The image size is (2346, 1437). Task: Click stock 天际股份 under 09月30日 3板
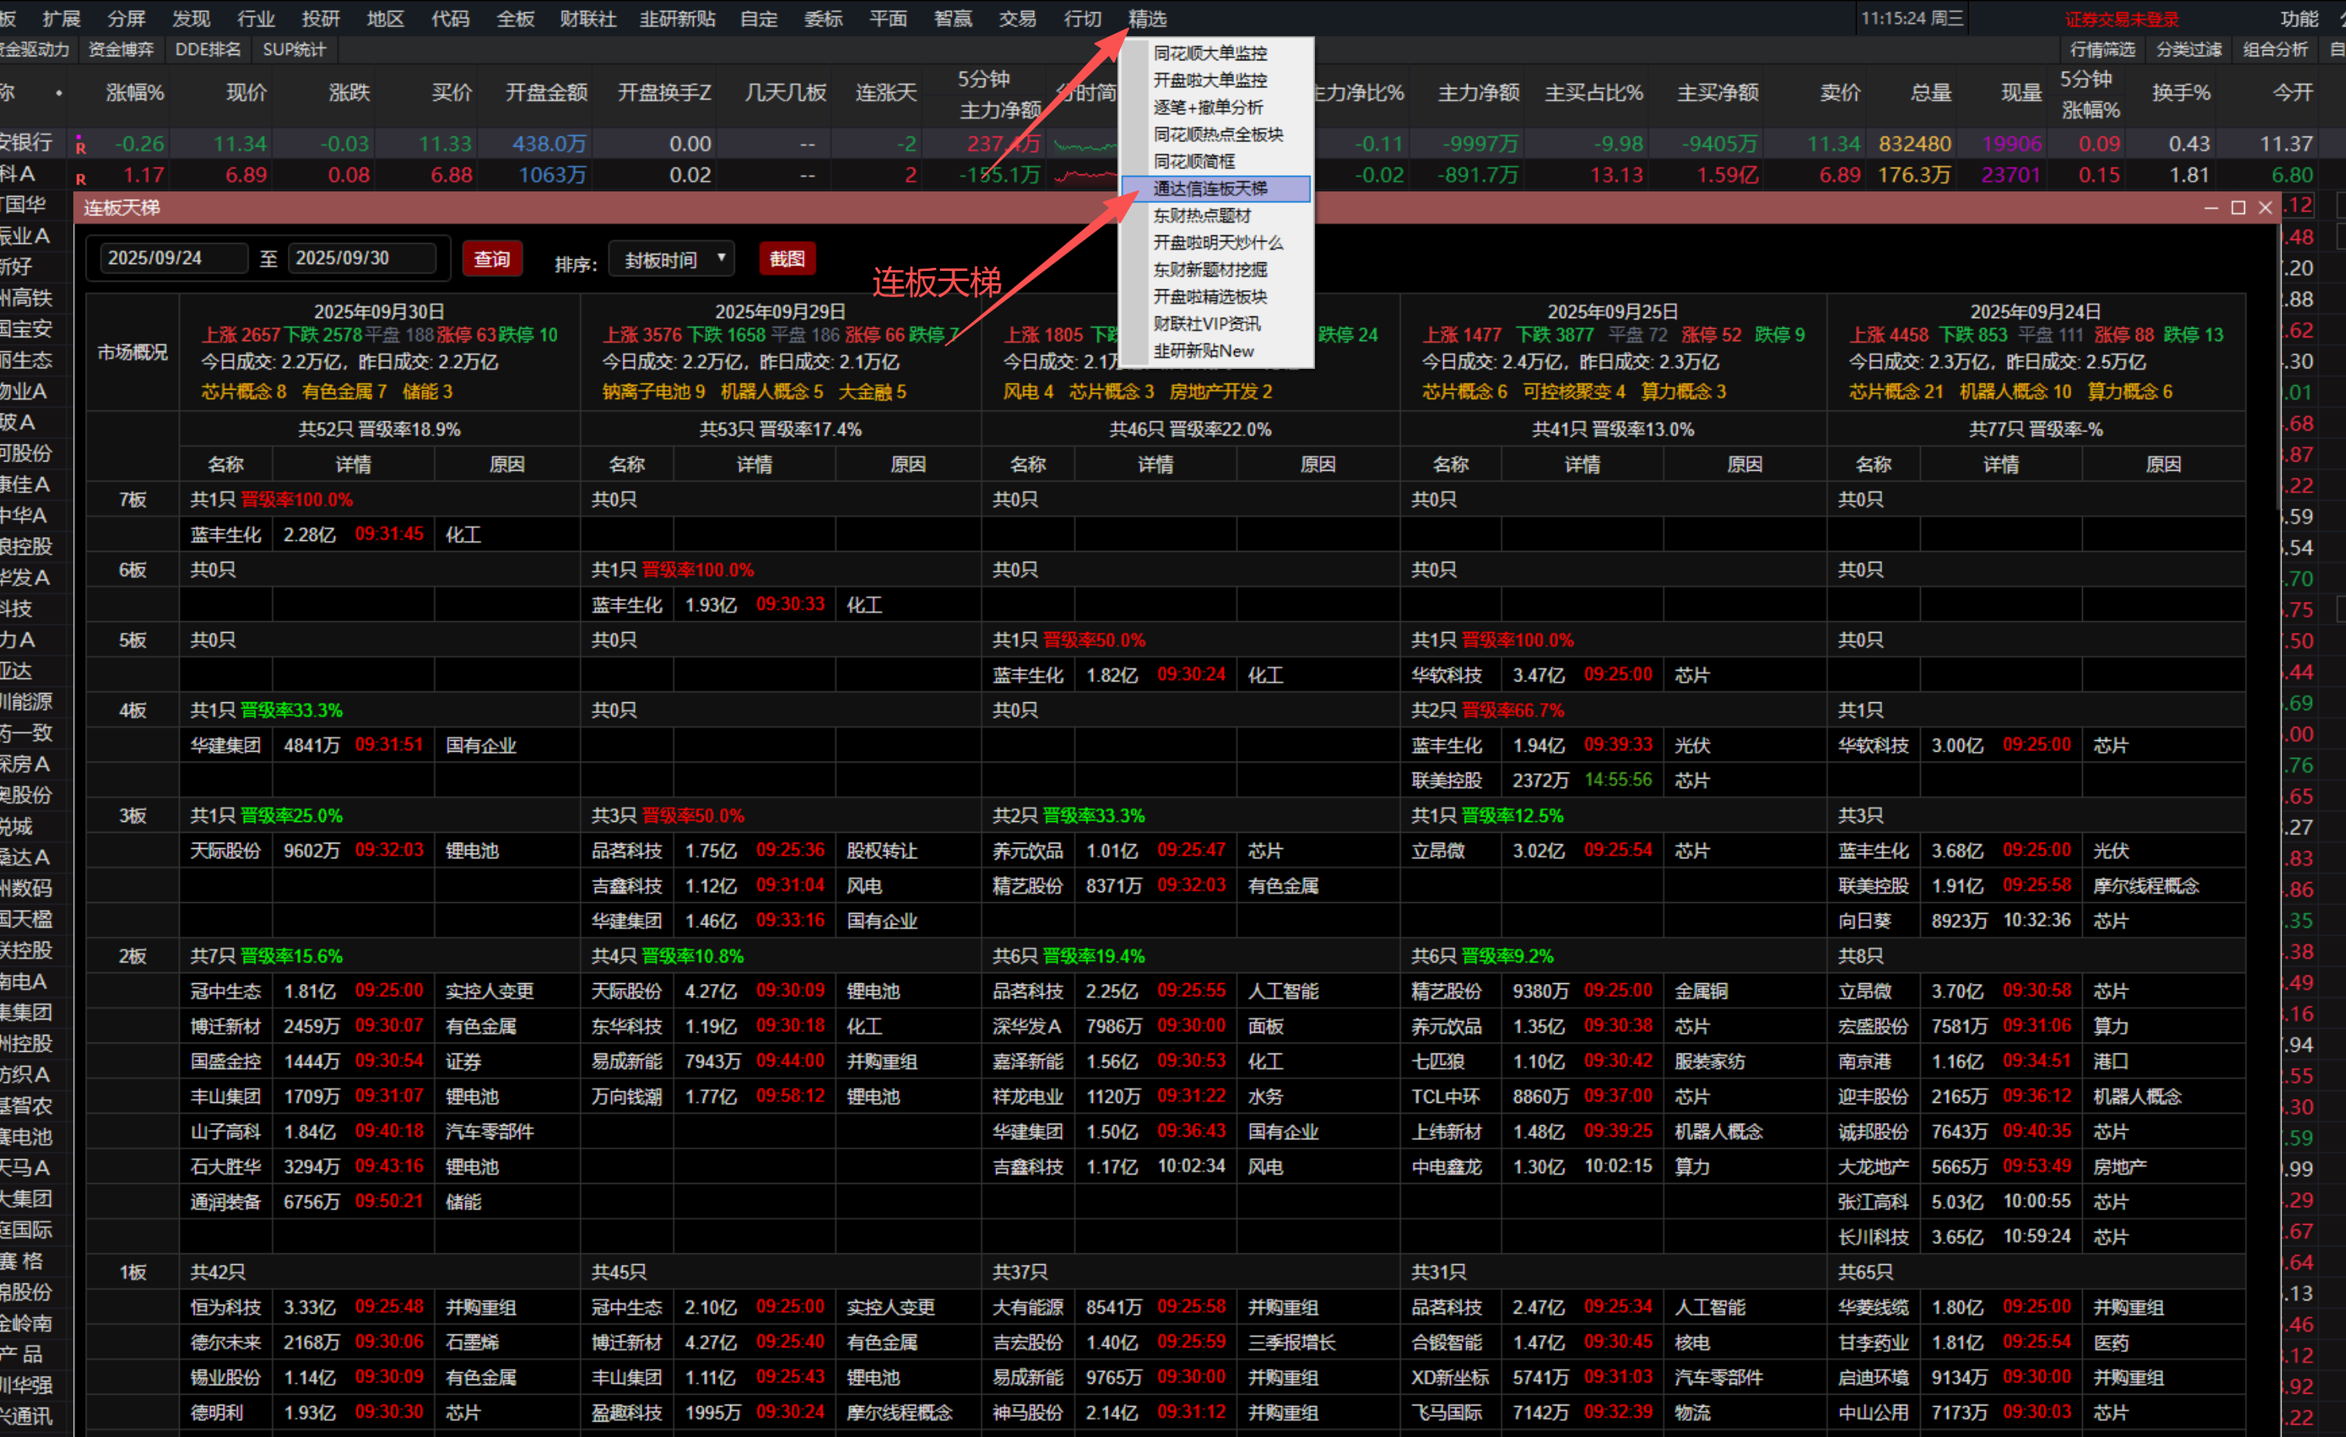pyautogui.click(x=225, y=850)
